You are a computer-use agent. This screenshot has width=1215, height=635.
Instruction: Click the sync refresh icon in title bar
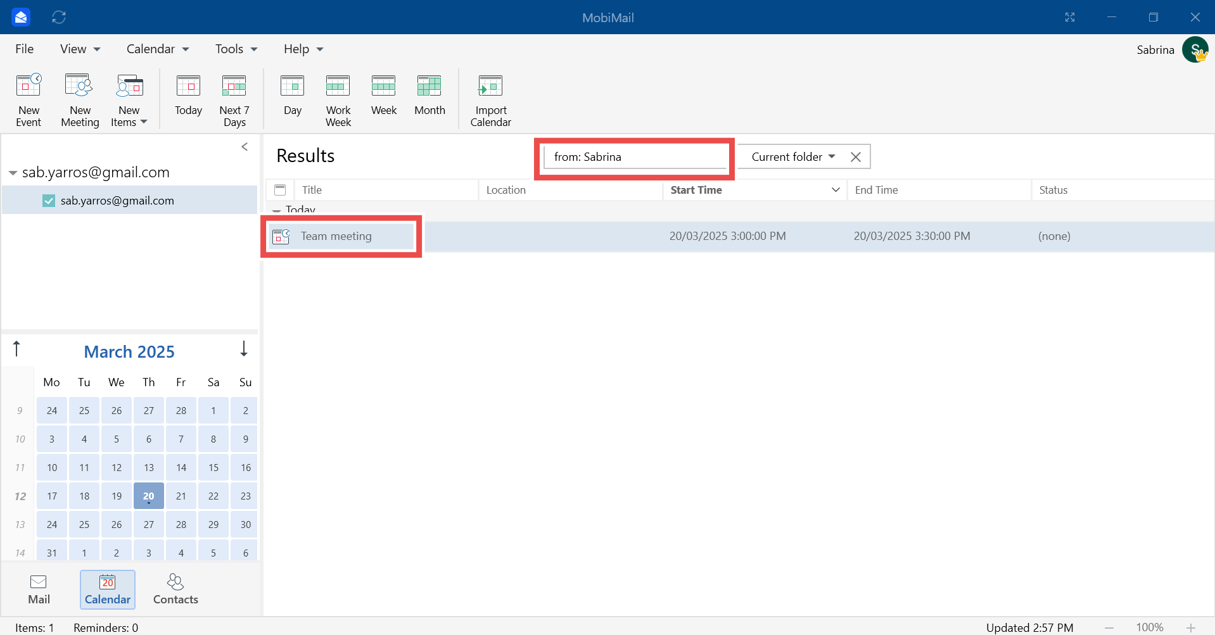tap(59, 17)
